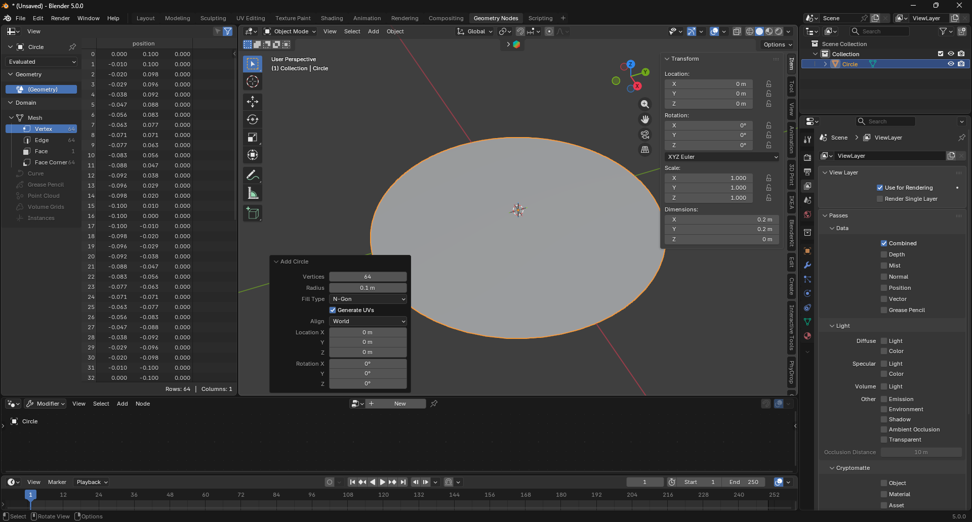Click the Marker menu in timeline
The height and width of the screenshot is (522, 972).
pos(57,482)
